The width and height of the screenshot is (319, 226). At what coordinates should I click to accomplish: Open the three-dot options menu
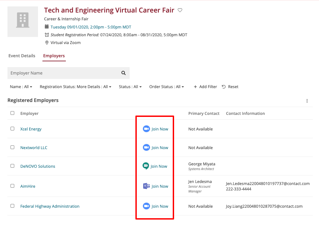[307, 101]
